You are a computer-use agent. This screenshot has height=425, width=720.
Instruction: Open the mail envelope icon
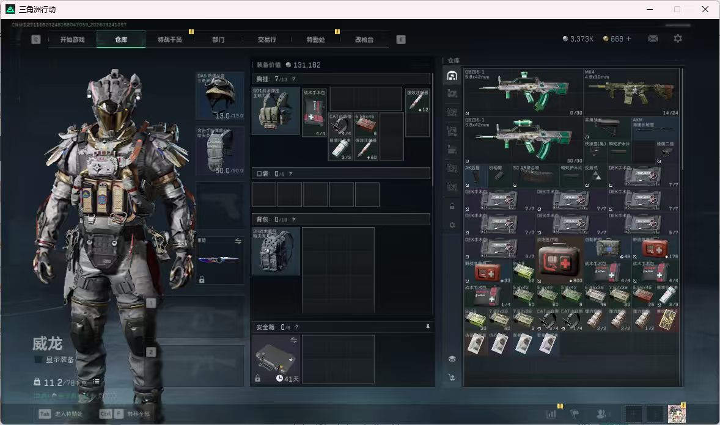coord(653,38)
